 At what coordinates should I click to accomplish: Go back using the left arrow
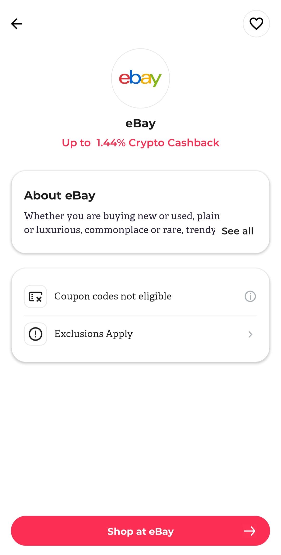(x=16, y=24)
